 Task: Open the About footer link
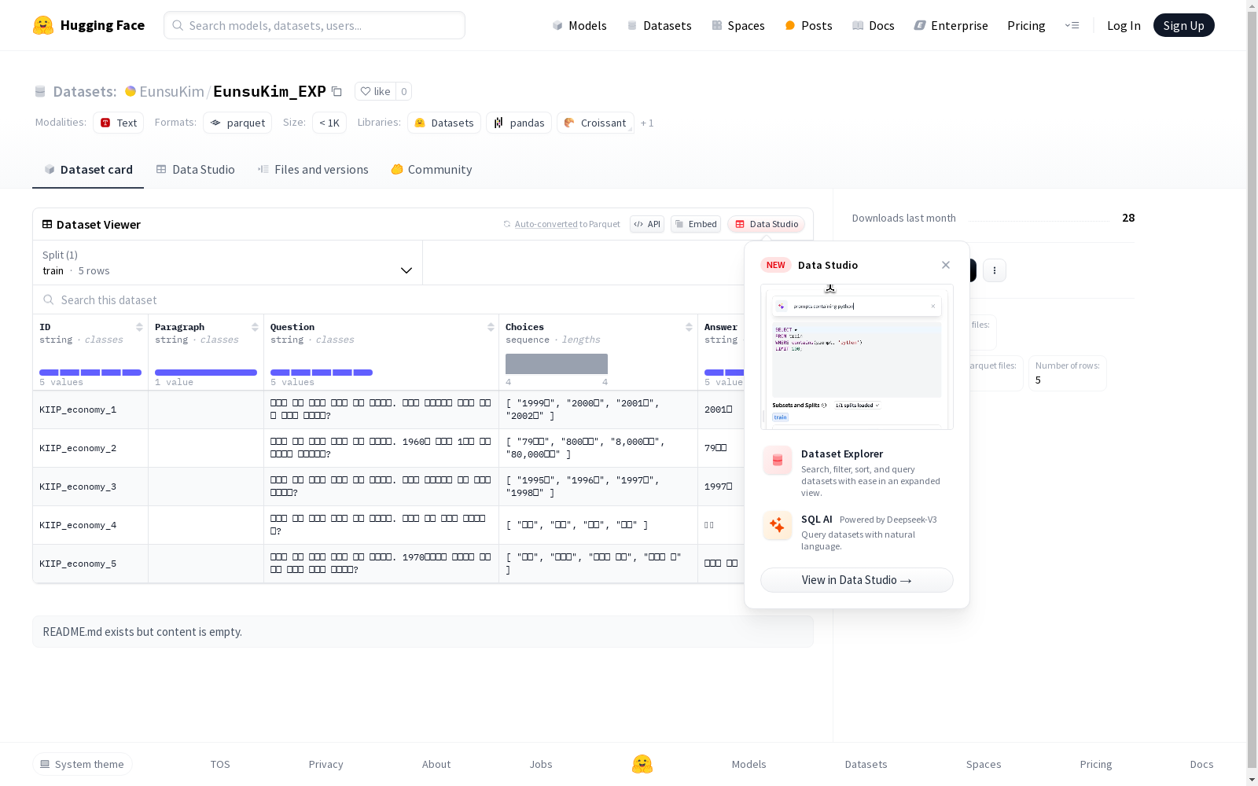pos(436,764)
